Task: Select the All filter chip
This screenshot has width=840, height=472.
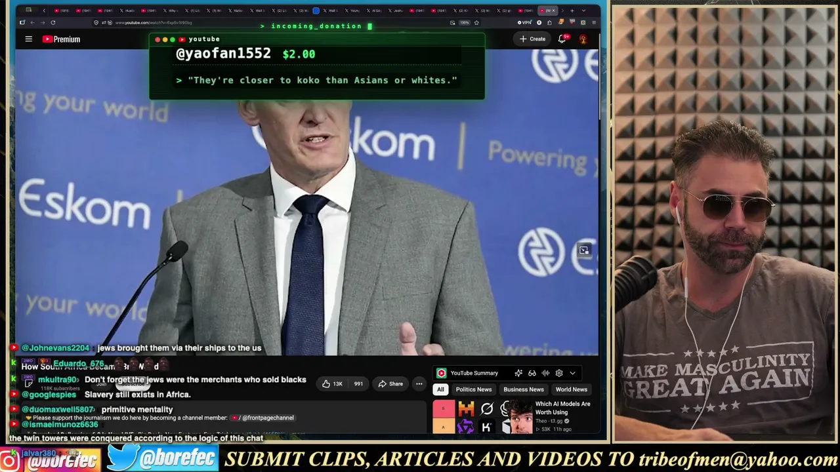Action: tap(440, 389)
